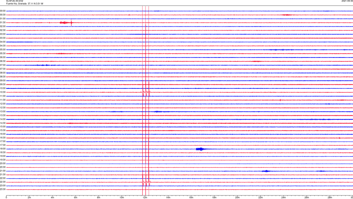Click the 26m tick label on time axis
This screenshot has height=199, width=353.
tap(307, 198)
